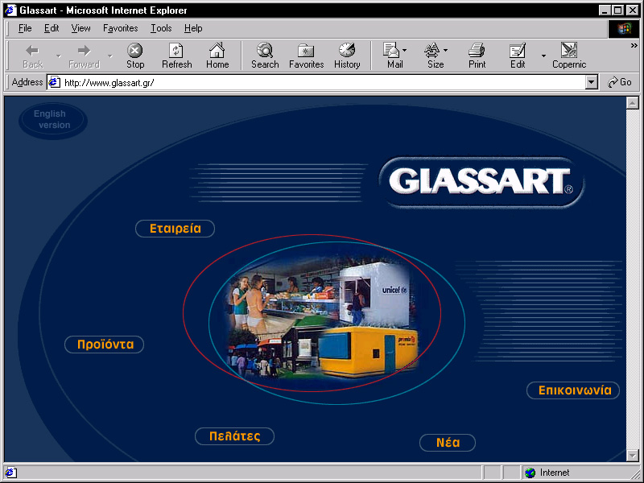
Task: Maximize the Internet Explorer window
Action: click(x=617, y=10)
